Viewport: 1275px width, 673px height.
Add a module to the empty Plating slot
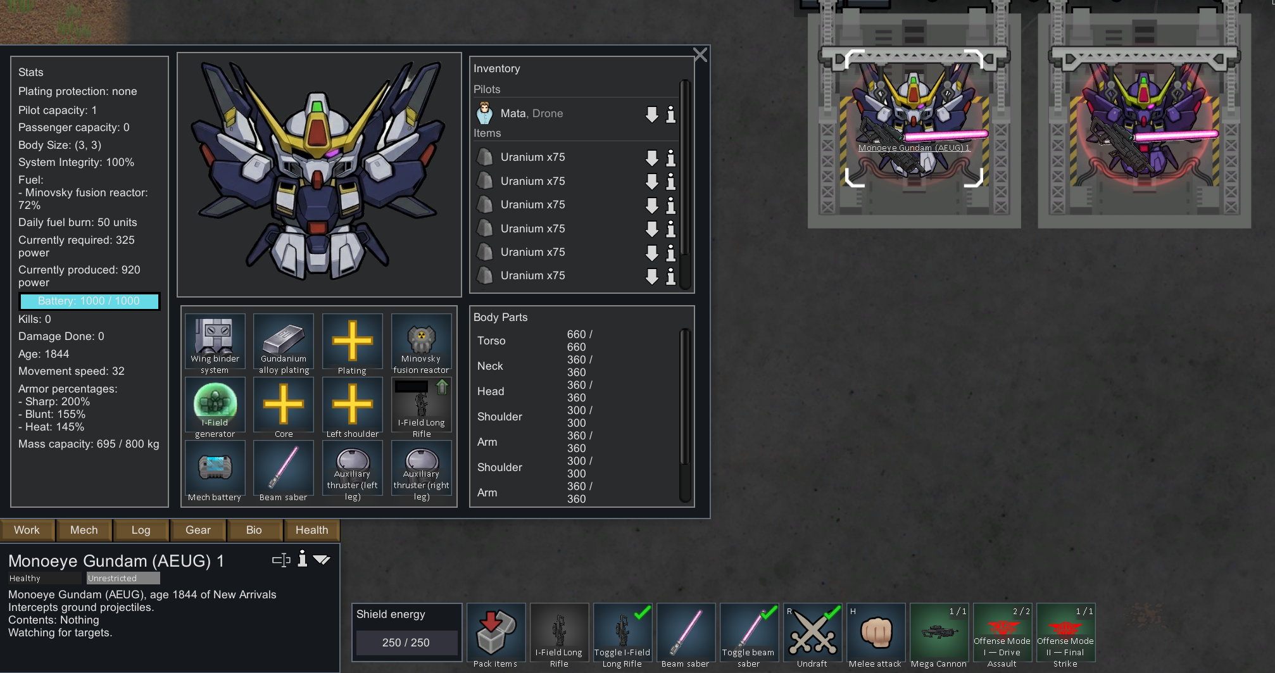coord(353,345)
